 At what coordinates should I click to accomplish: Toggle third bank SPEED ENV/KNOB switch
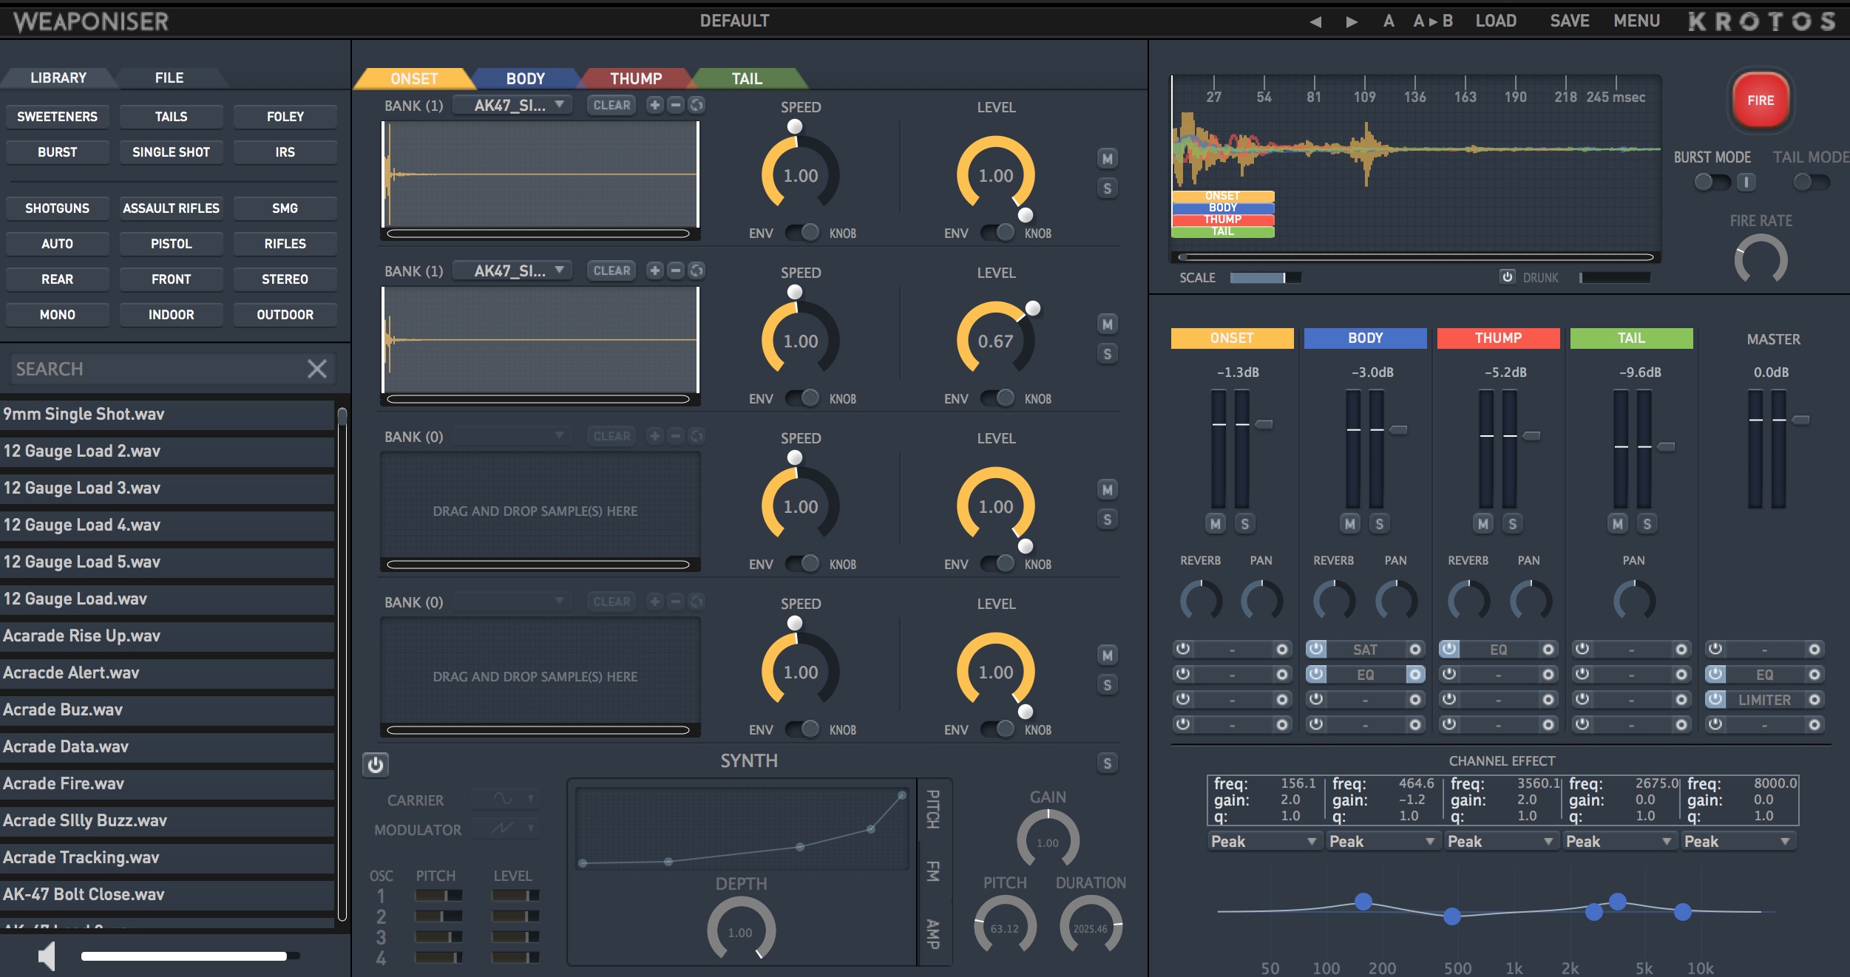pos(802,564)
